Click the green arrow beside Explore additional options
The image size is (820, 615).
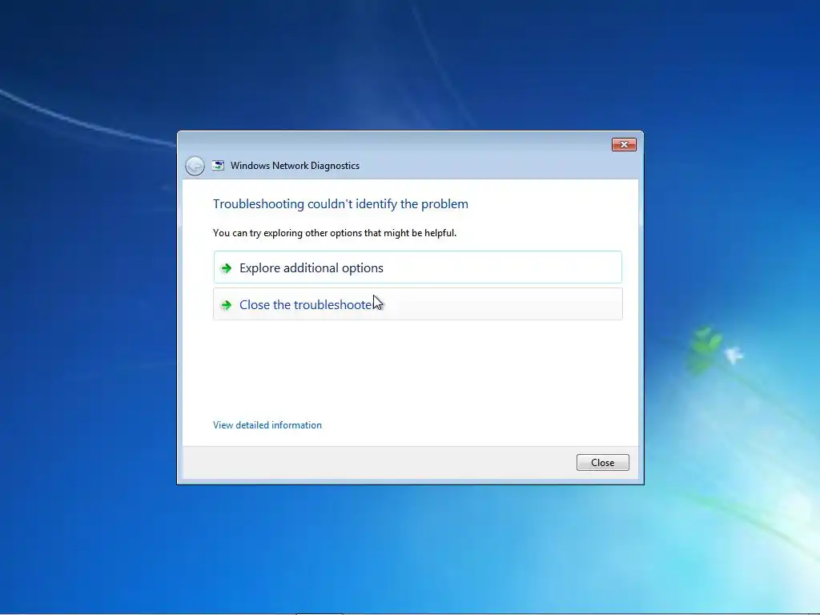point(227,268)
